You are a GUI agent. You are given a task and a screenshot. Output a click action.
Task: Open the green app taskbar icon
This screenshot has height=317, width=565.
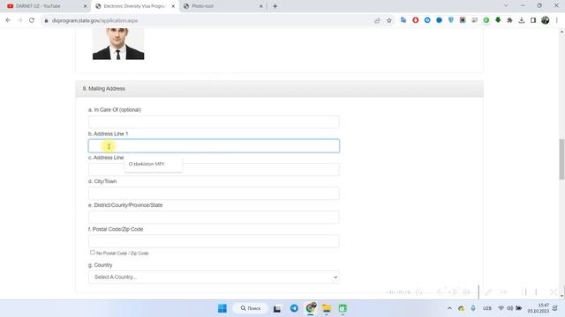coord(343,308)
